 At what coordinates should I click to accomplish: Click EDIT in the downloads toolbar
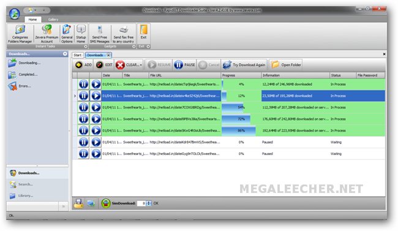[104, 65]
